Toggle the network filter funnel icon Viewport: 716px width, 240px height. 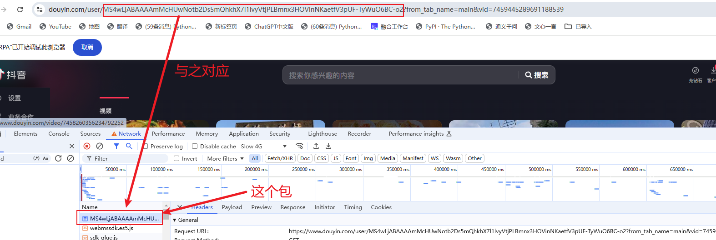click(116, 146)
